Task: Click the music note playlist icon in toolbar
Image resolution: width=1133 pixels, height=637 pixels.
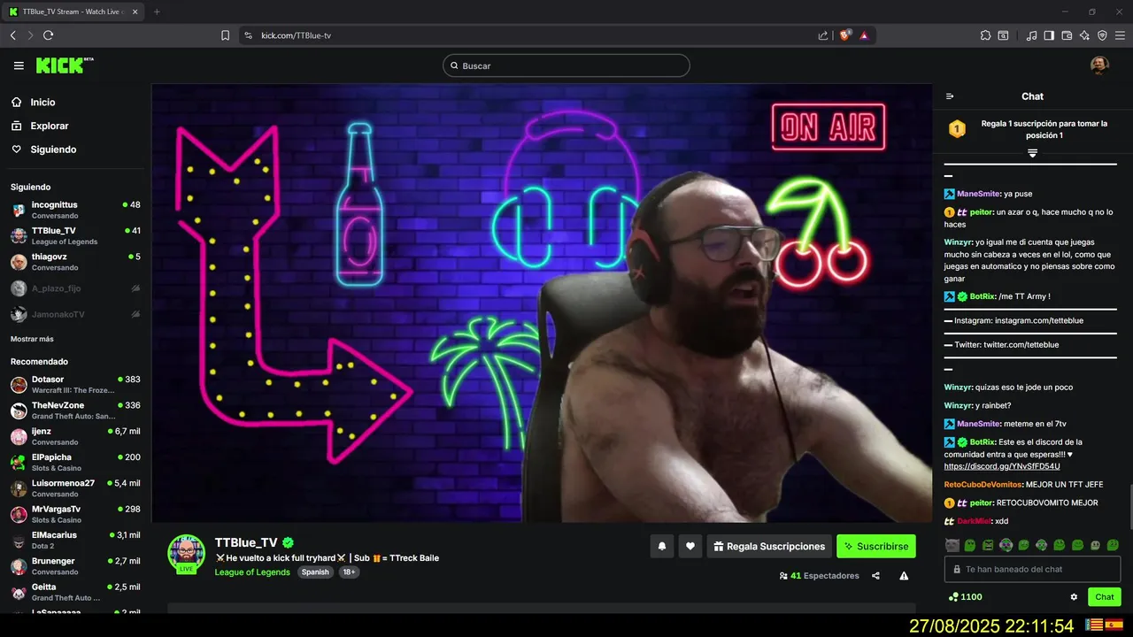Action: [1031, 35]
